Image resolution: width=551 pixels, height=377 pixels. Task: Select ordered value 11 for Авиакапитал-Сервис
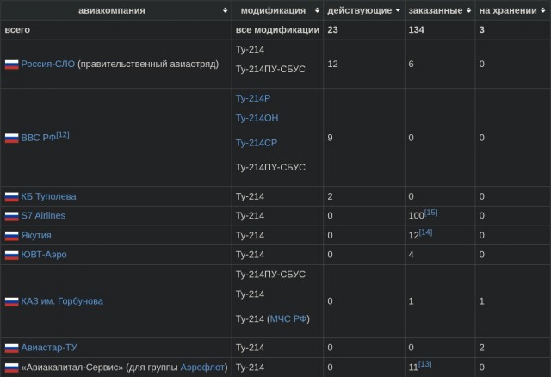(x=413, y=368)
